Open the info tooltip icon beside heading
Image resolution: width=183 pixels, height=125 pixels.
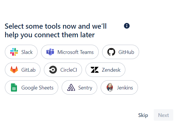point(127,26)
